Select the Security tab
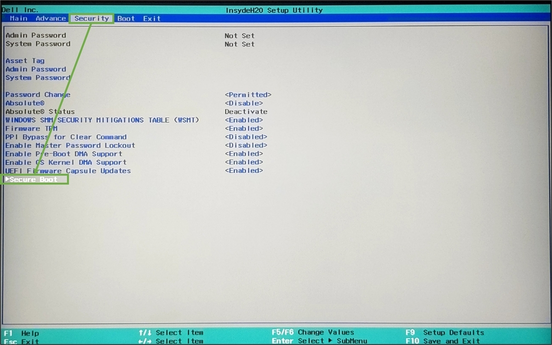The image size is (552, 345). [92, 18]
